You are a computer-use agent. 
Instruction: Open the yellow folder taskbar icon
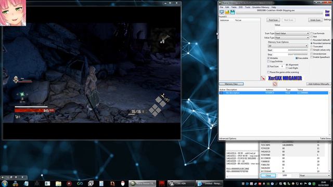click(x=58, y=183)
